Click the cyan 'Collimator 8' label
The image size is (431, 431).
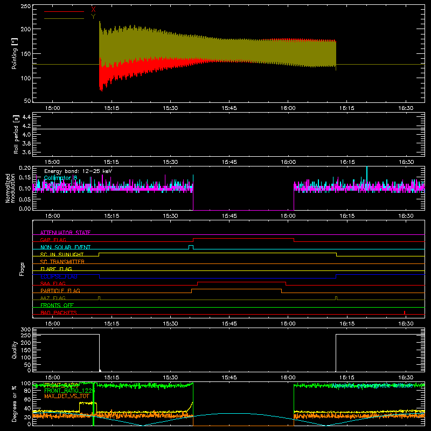coord(60,178)
